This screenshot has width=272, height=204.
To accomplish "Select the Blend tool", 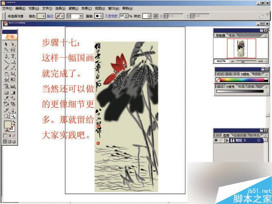I will pos(13,98).
